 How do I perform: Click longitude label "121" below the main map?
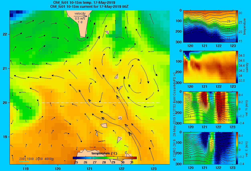pos(90,168)
